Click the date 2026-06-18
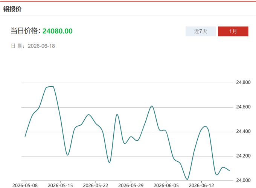Image resolution: width=256 pixels, height=188 pixels. pos(41,46)
